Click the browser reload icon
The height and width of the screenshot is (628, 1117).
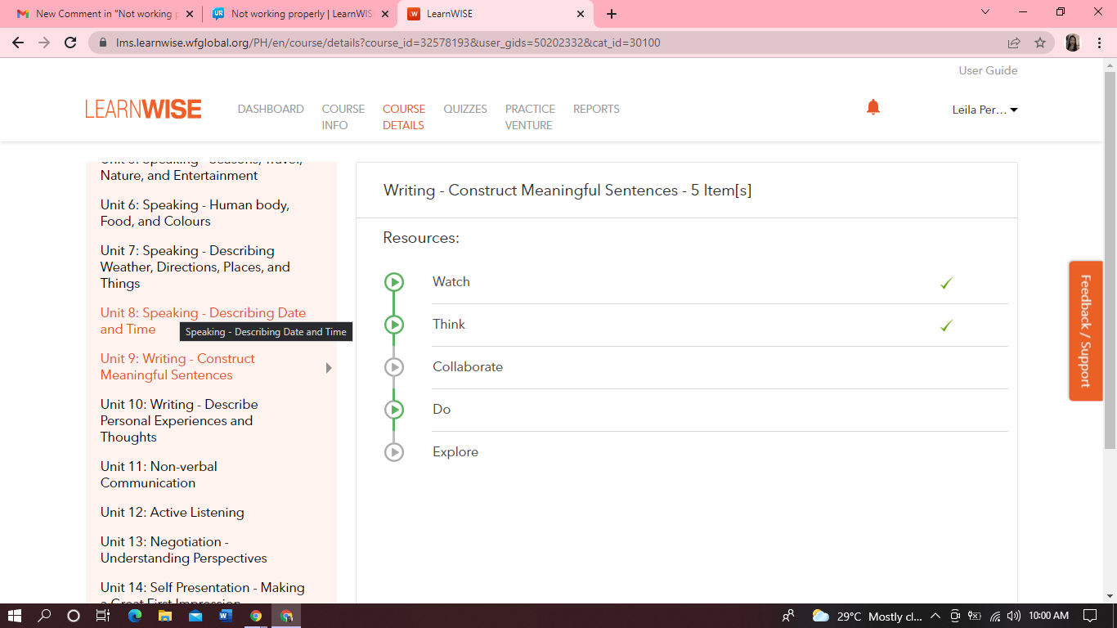[x=71, y=43]
